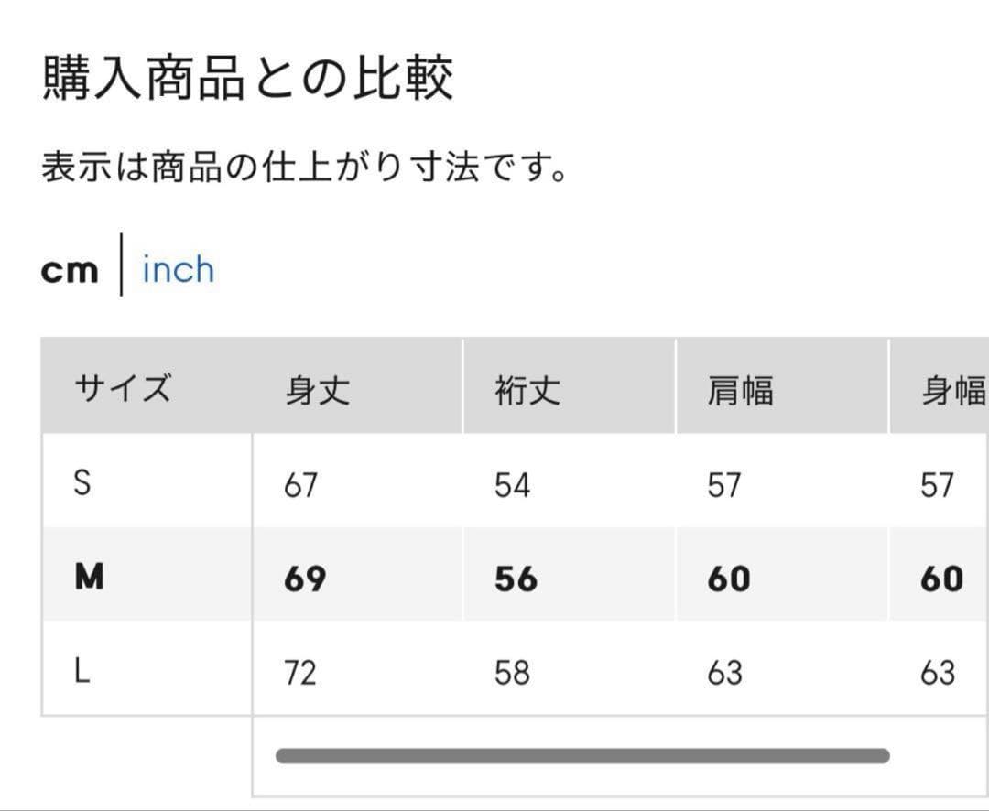Select the cm unit option
Screen dimensions: 989x811
(70, 271)
